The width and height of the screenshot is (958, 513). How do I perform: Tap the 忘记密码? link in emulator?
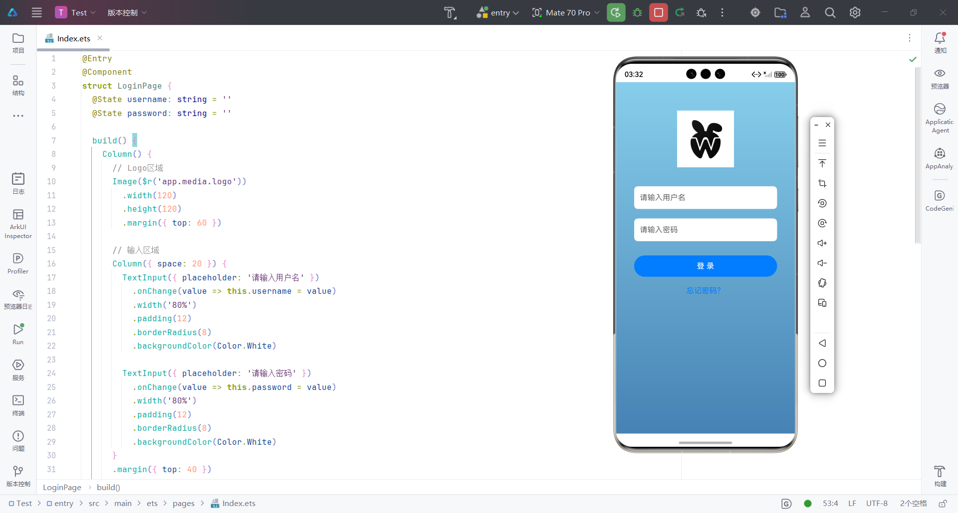click(x=704, y=290)
